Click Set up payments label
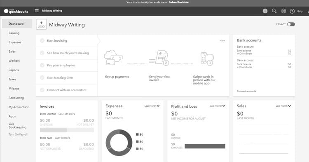 click(x=117, y=77)
